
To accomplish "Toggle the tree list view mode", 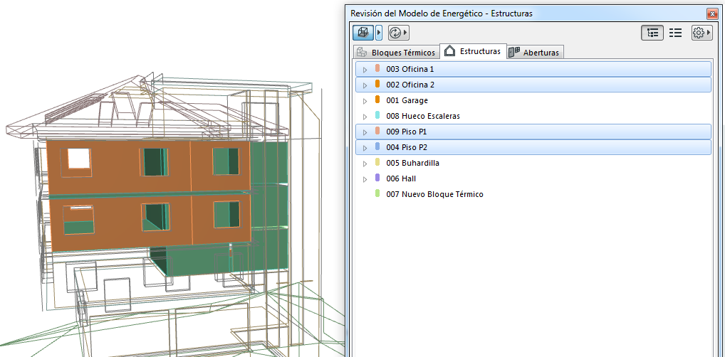I will tap(653, 33).
